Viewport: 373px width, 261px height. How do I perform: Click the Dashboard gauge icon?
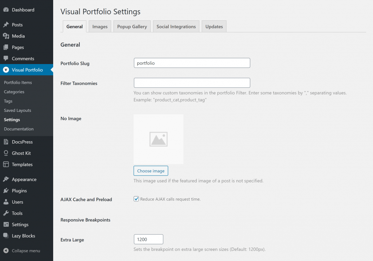point(6,10)
